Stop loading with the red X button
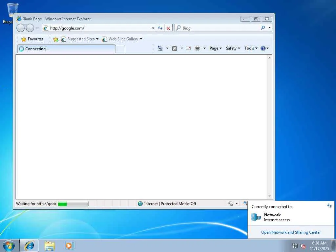Viewport: 336px width, 252px height. coord(168,28)
